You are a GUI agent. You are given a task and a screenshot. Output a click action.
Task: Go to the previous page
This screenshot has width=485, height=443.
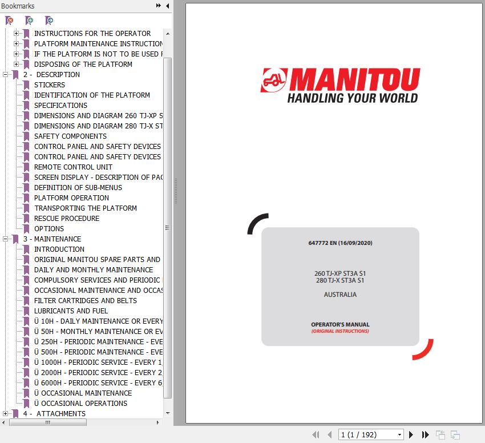point(330,434)
